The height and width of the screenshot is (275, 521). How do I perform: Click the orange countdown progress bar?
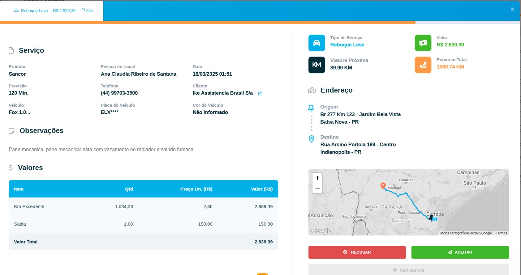tap(208, 22)
